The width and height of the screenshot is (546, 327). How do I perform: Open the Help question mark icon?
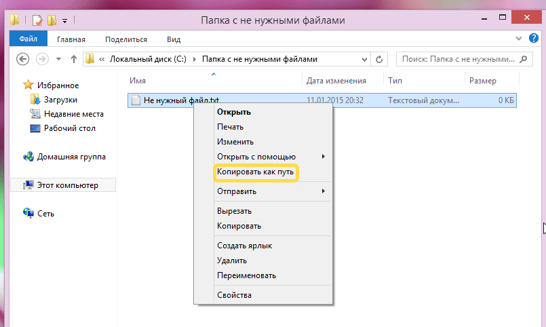(x=532, y=40)
